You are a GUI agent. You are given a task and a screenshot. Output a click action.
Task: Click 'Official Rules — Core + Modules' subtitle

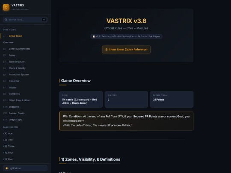click(126, 28)
